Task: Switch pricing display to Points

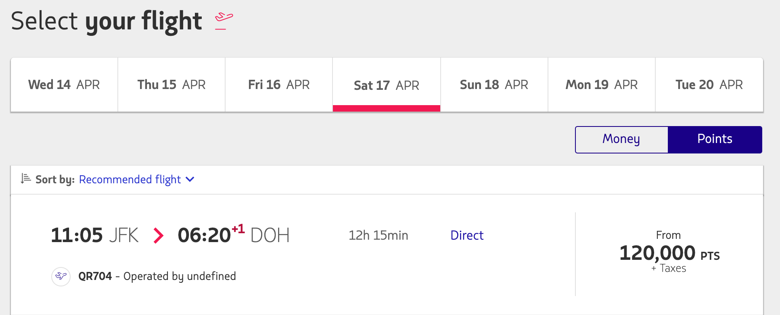Action: 715,139
